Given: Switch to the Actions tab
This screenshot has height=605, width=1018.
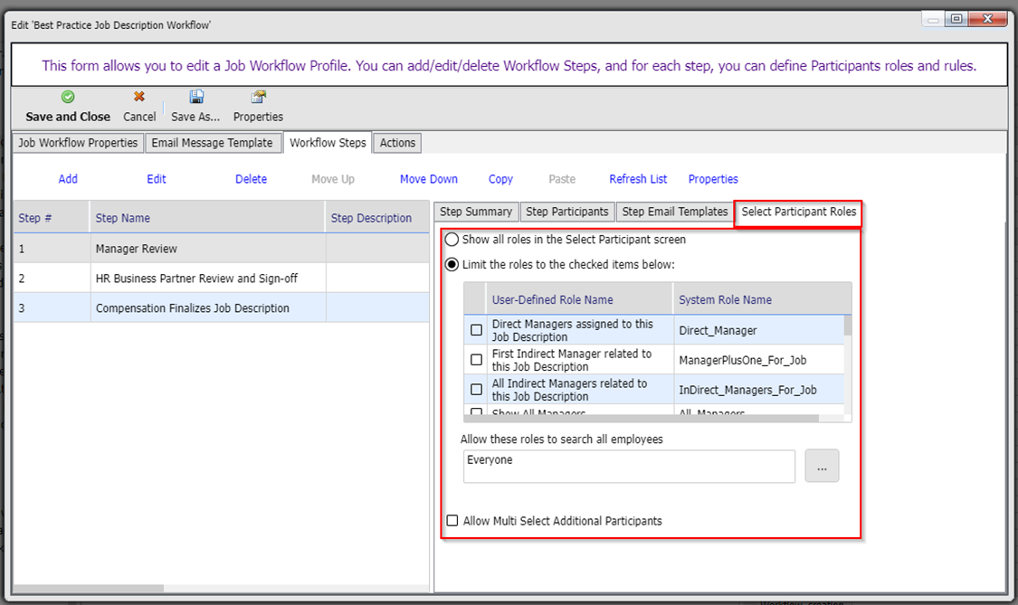Looking at the screenshot, I should point(397,143).
